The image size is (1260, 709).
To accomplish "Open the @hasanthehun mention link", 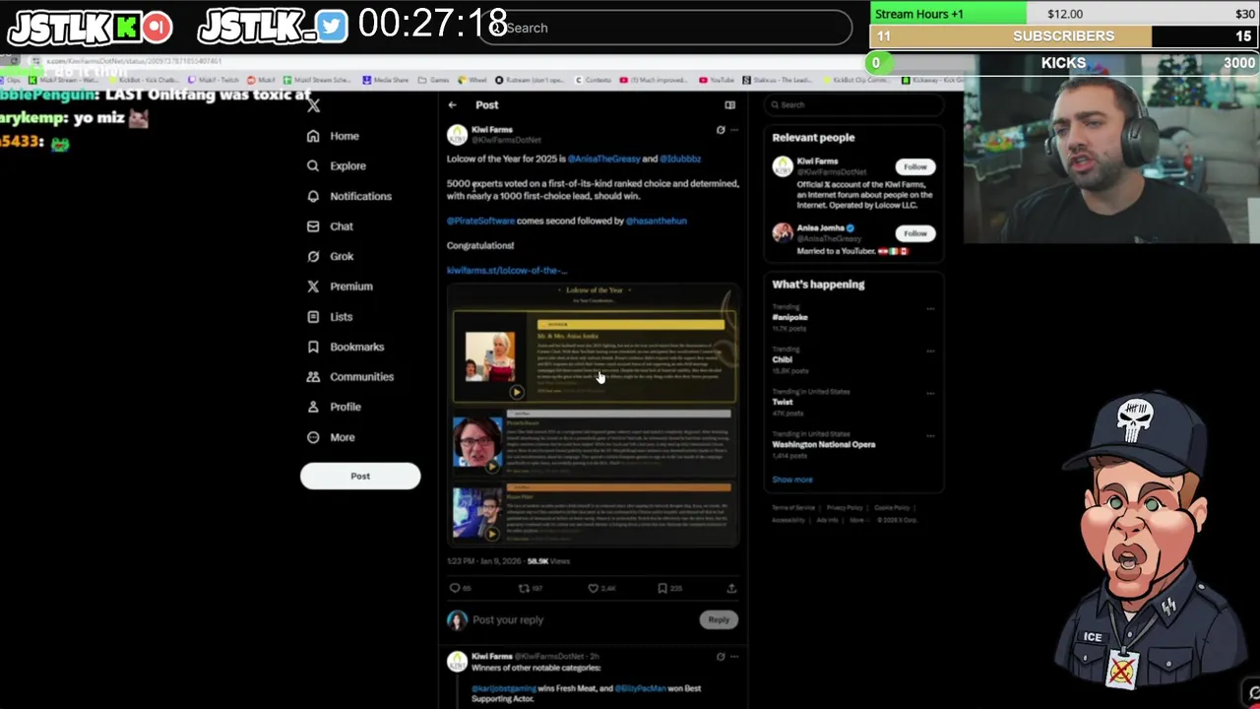I will (656, 221).
